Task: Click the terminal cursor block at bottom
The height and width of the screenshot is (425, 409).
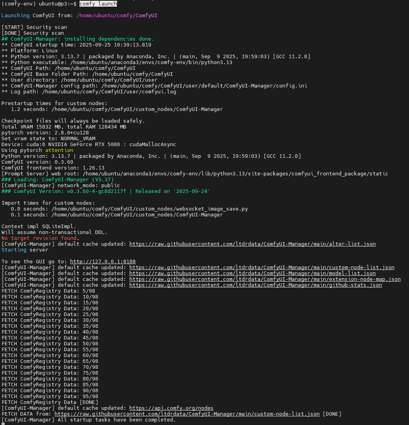Action: [x=3, y=424]
